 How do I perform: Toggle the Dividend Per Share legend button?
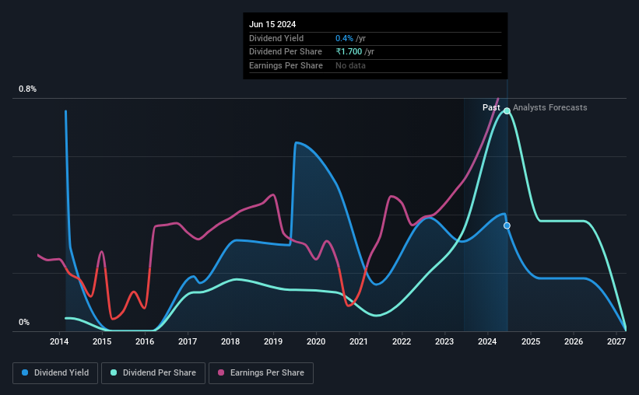coord(153,373)
